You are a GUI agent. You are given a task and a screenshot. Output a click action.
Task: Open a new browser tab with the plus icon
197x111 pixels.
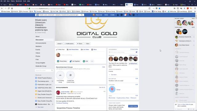point(192,5)
